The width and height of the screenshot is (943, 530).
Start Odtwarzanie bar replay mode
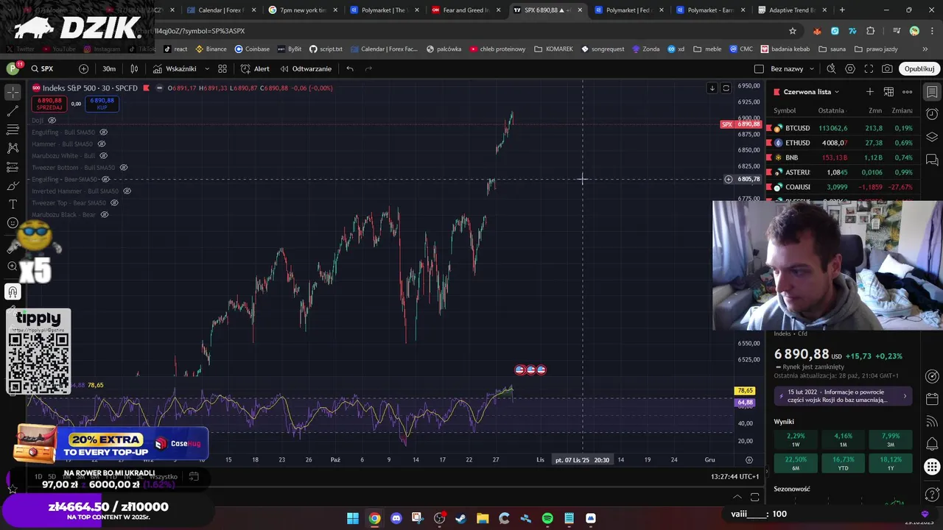pos(306,68)
